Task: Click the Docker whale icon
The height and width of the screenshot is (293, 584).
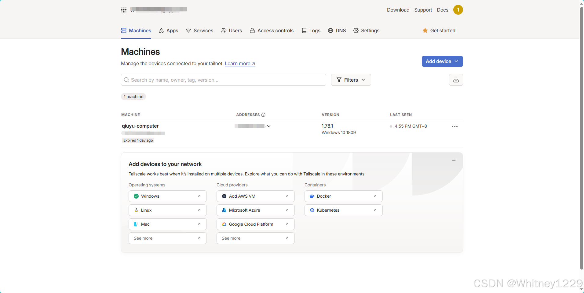Action: pyautogui.click(x=312, y=196)
